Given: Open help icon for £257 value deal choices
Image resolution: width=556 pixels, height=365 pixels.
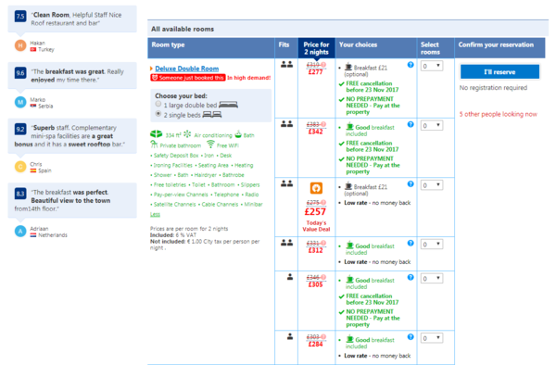Looking at the screenshot, I should 411,183.
